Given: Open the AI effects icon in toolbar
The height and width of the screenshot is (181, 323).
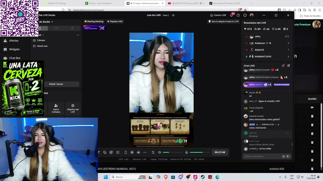Looking at the screenshot, I should (111, 152).
